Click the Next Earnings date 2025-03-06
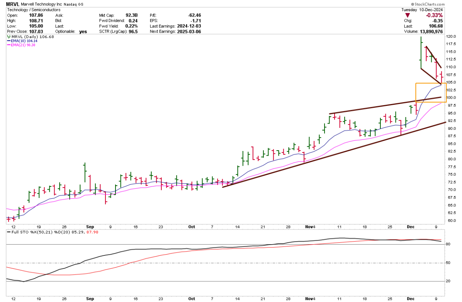This screenshot has height=302, width=462. pos(189,32)
